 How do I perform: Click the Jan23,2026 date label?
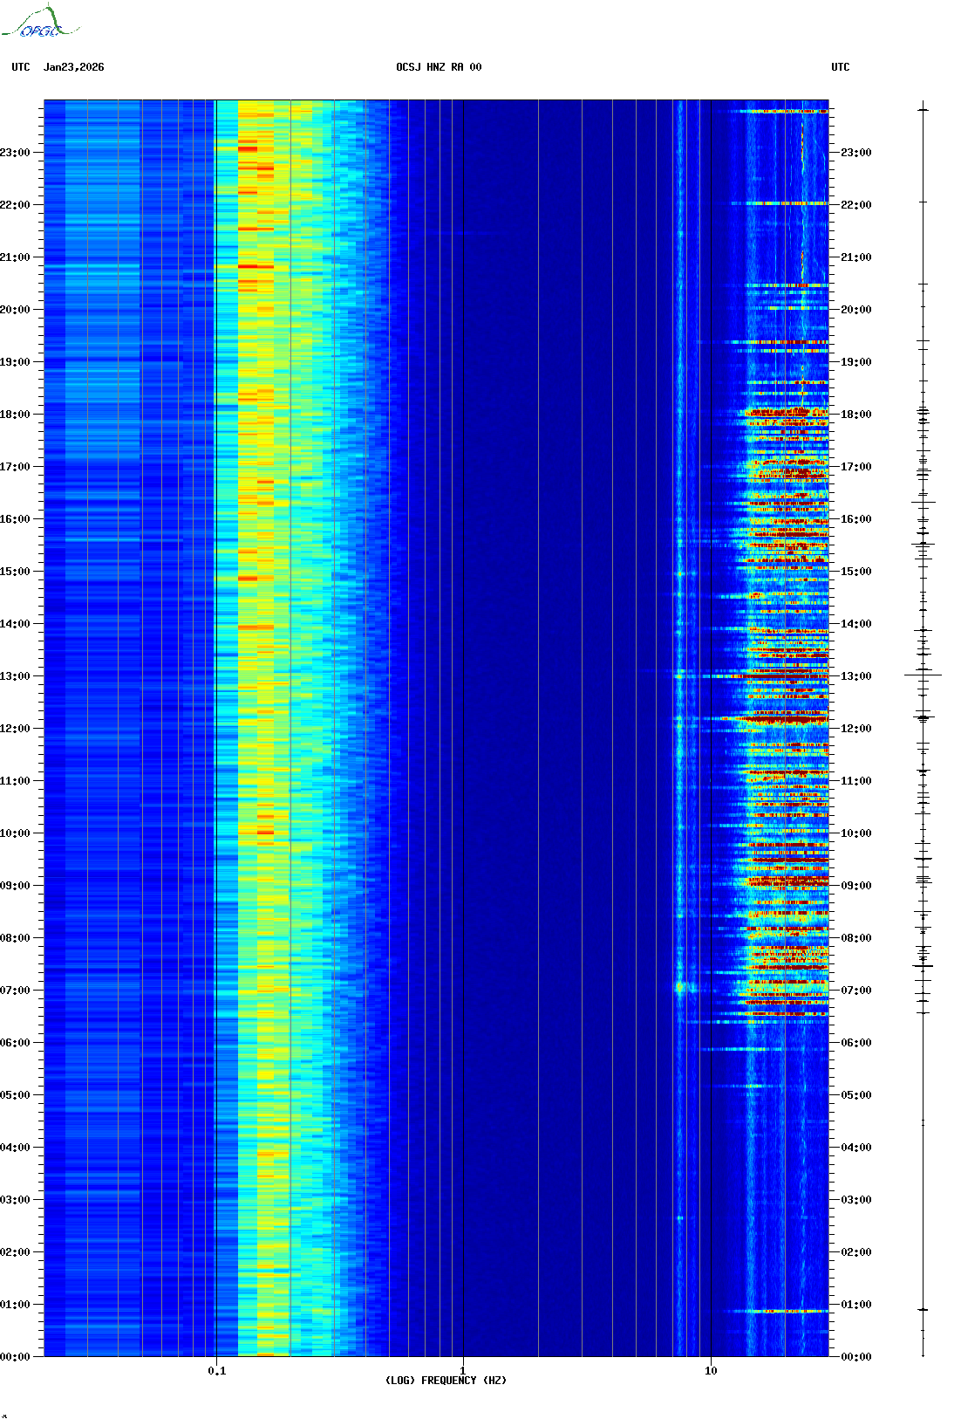point(73,67)
